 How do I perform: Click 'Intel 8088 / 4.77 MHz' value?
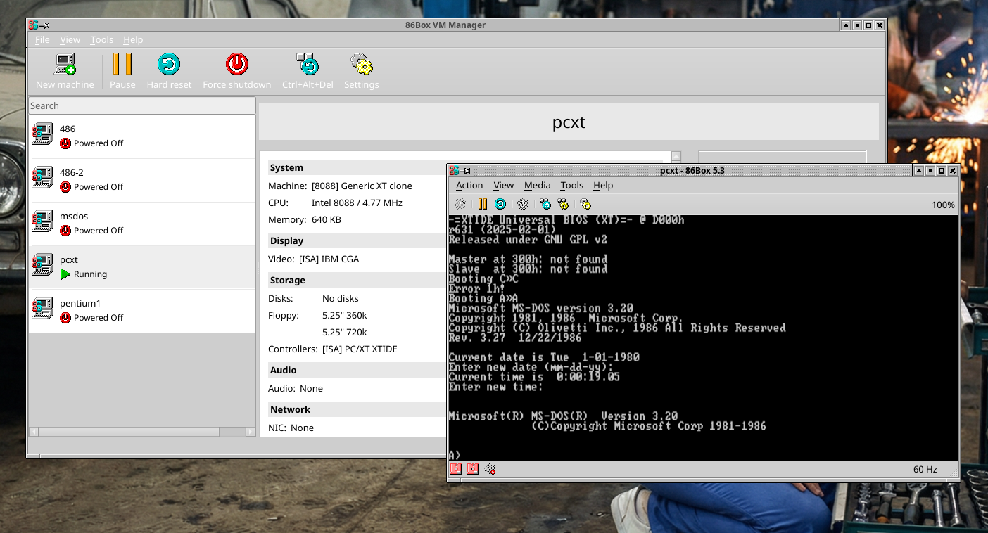point(357,203)
